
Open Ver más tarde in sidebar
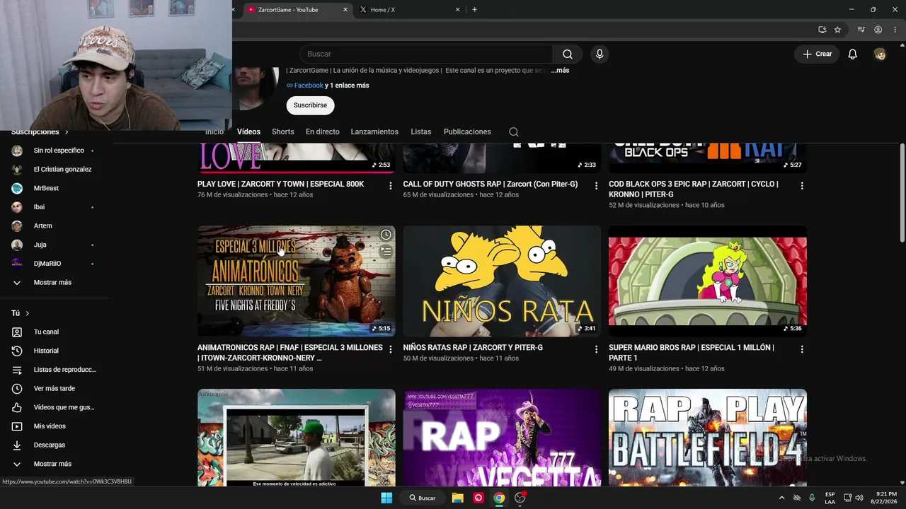54,389
